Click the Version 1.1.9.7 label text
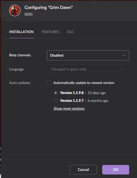 (72, 101)
